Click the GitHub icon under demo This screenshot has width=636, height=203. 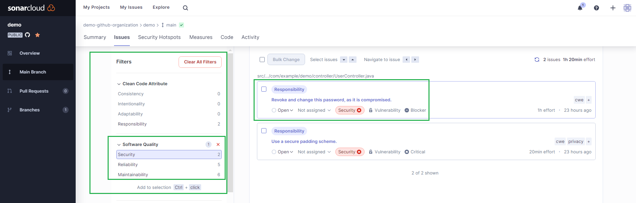(28, 35)
